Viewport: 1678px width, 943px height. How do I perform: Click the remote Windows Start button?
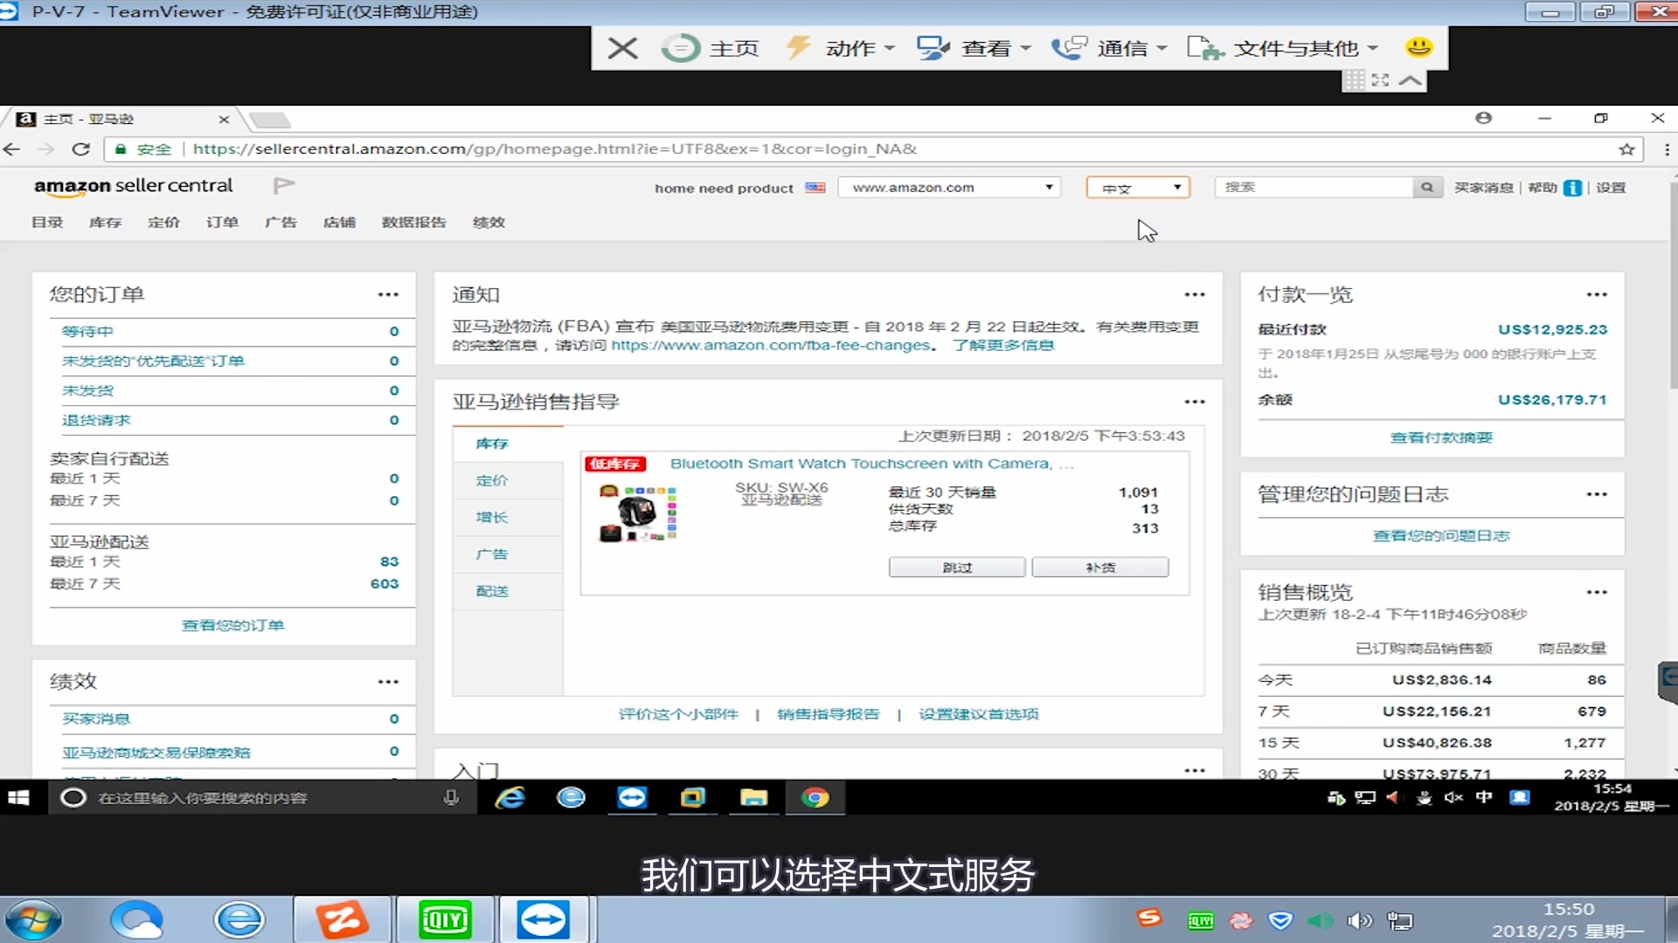[18, 798]
